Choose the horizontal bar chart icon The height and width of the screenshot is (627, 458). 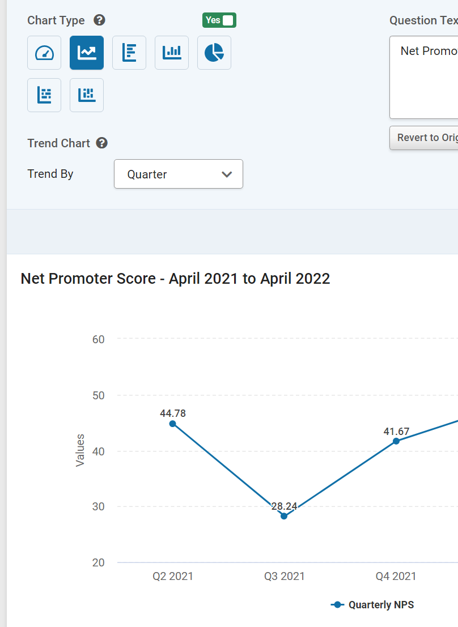(x=129, y=53)
